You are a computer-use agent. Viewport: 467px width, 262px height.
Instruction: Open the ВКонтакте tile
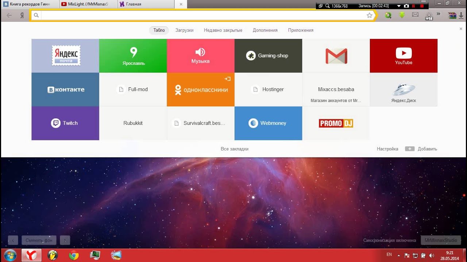point(65,90)
